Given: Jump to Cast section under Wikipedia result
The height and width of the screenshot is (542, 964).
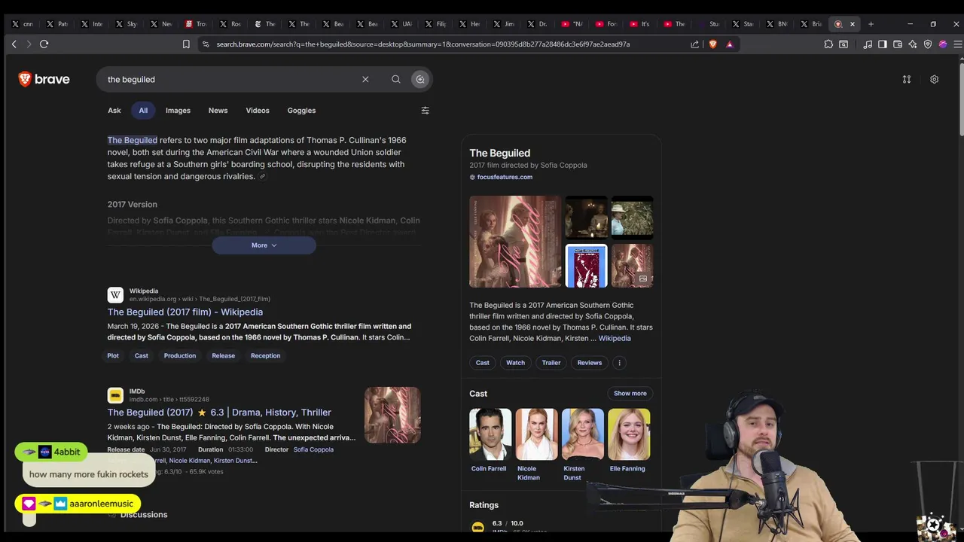Looking at the screenshot, I should pos(142,356).
